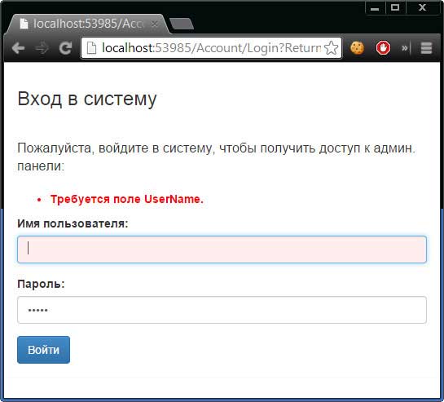Minimize the browser window

[x=375, y=7]
